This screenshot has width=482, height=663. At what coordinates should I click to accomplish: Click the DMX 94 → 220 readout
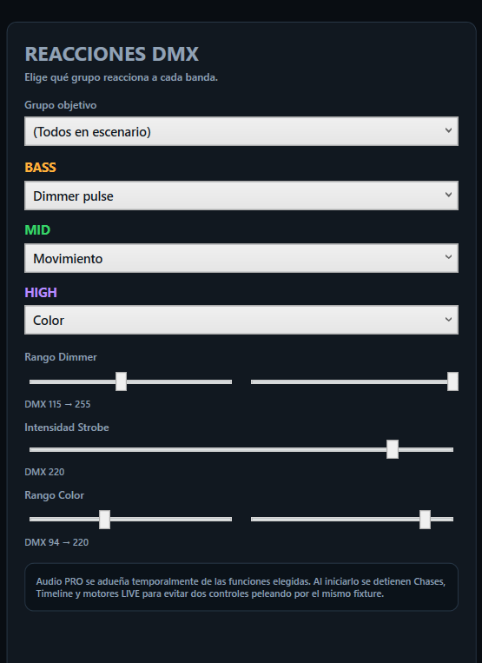point(56,542)
